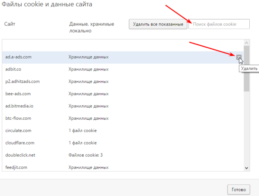
Task: Click 'Хранилище данных' of feedjit.com
Action: tap(89, 167)
